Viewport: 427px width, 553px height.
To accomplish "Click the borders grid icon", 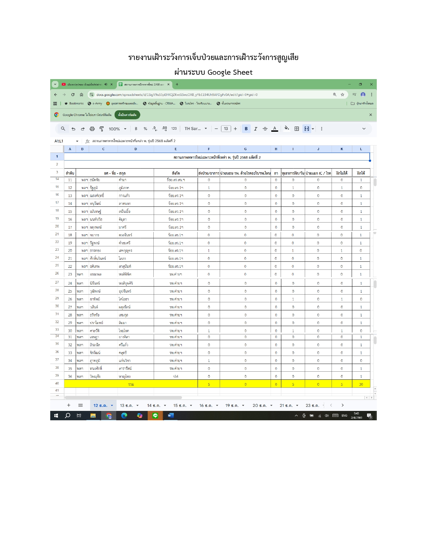I will point(297,129).
